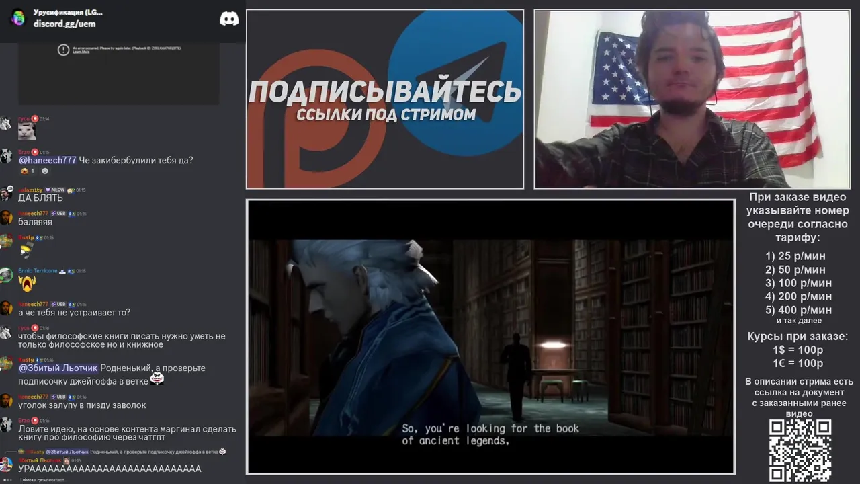Click the message 'Ловите идею, на основе контента маргинал'

127,433
